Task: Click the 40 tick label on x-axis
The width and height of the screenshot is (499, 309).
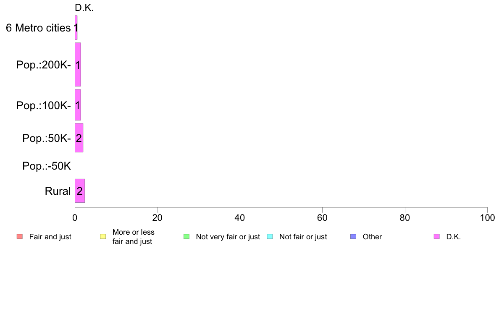Action: click(x=240, y=217)
